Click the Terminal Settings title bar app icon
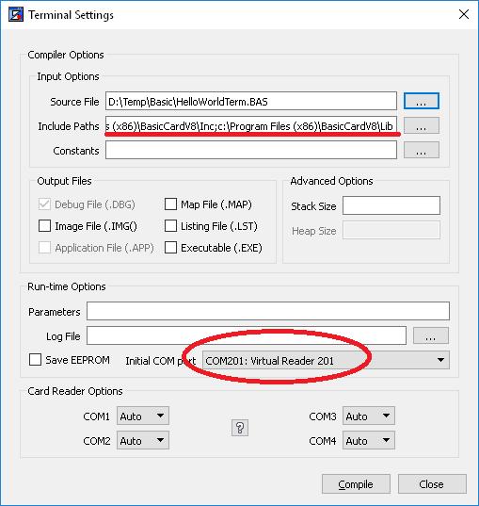The width and height of the screenshot is (479, 506). click(16, 14)
